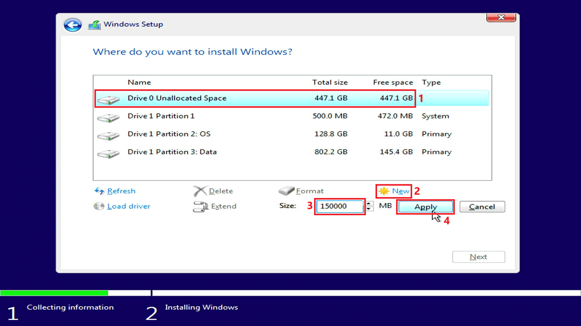Click the Size input field
Screen dimensions: 581x326
click(340, 206)
